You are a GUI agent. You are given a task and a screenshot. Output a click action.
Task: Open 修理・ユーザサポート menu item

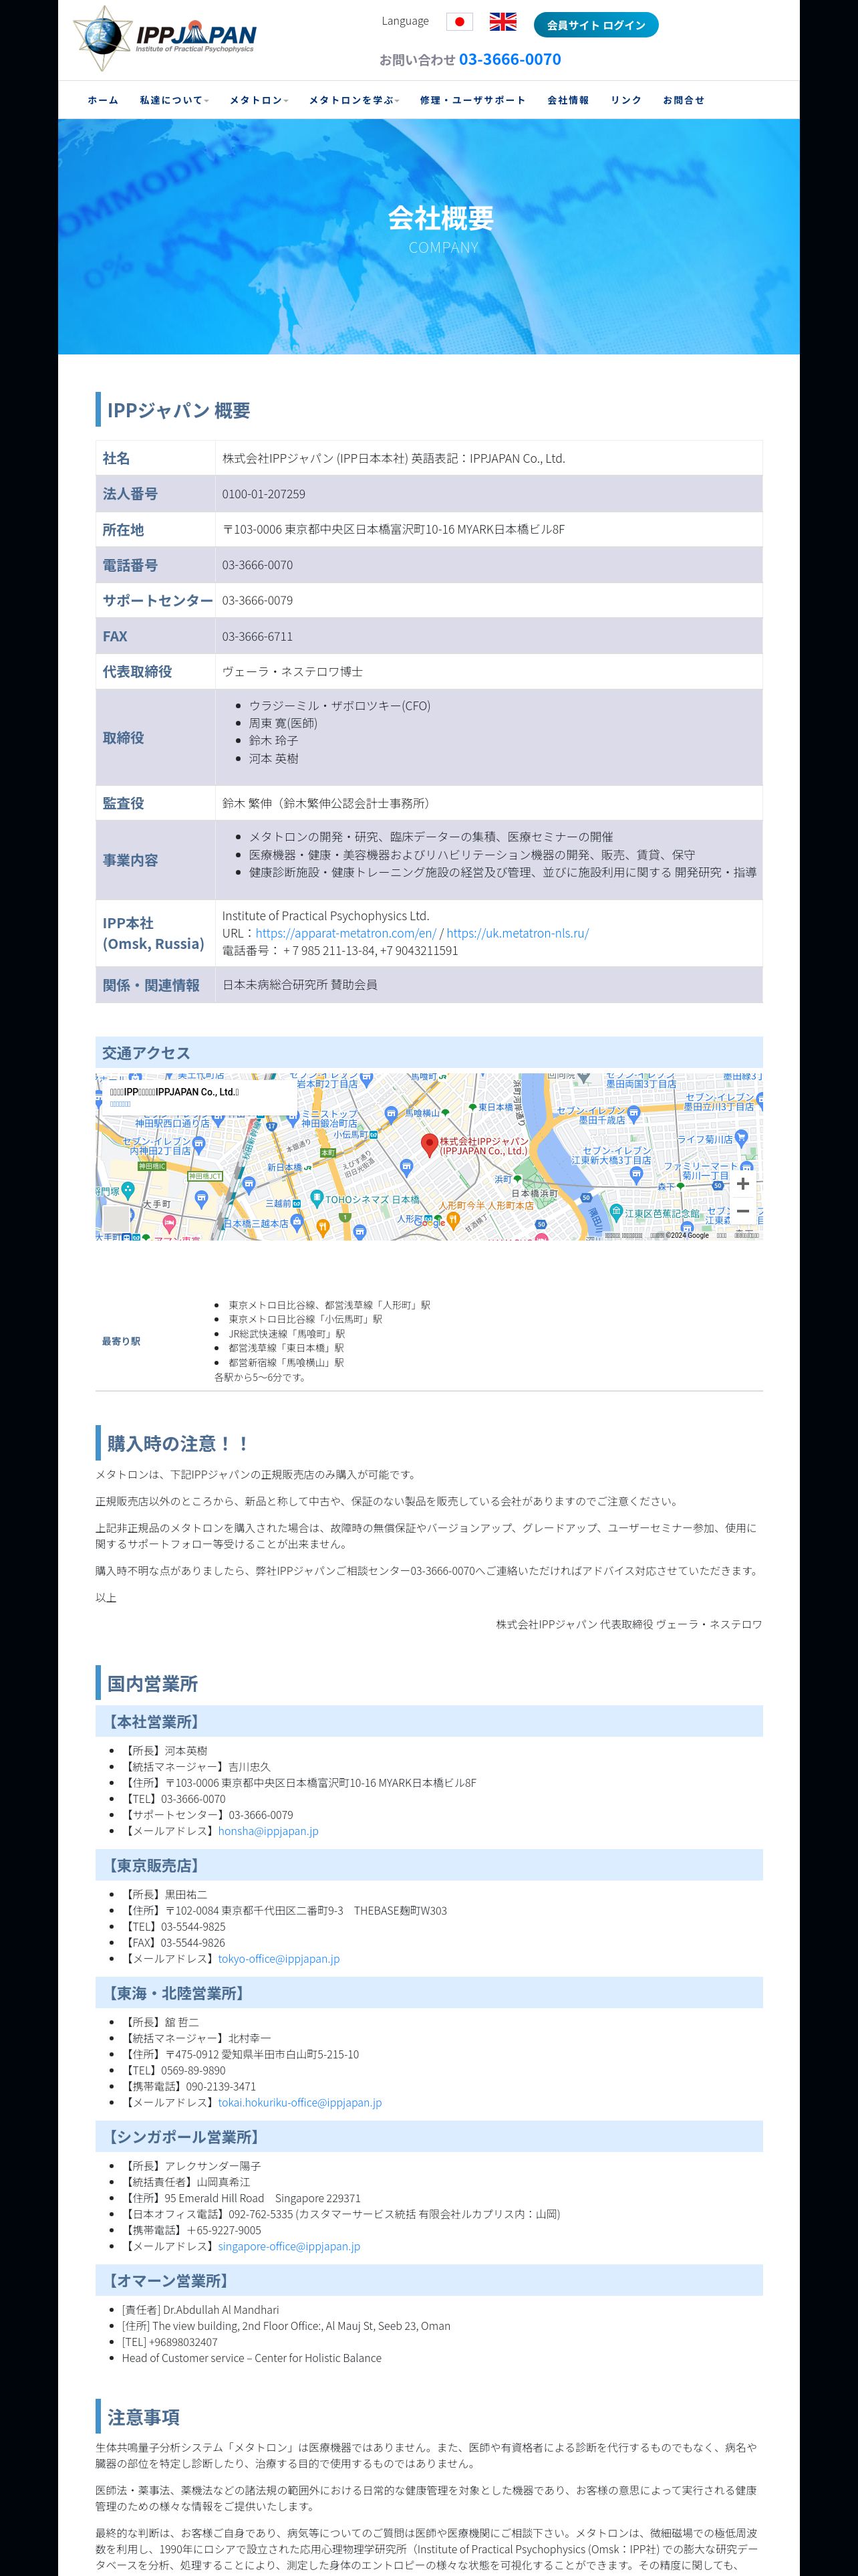[472, 100]
